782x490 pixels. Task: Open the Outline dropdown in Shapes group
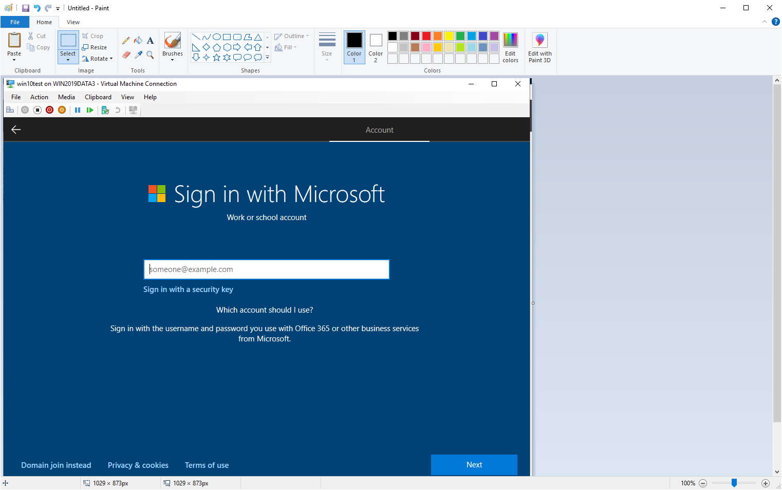291,36
